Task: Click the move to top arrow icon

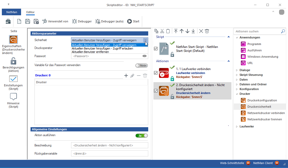Action: tap(176, 31)
